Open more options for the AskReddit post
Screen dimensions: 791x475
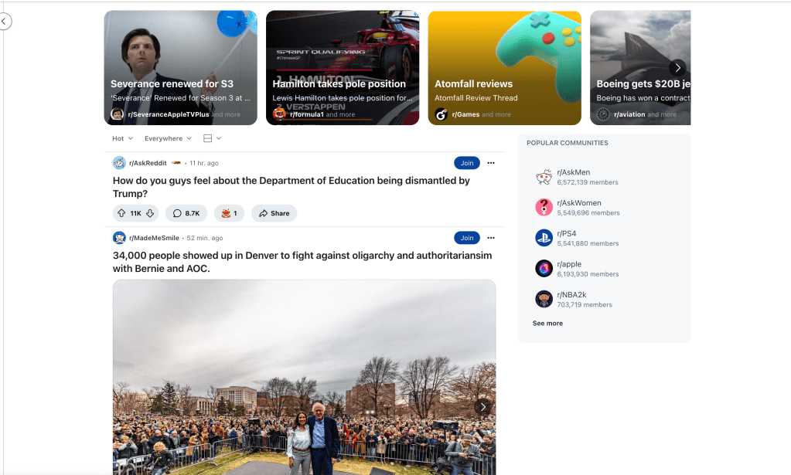tap(491, 163)
